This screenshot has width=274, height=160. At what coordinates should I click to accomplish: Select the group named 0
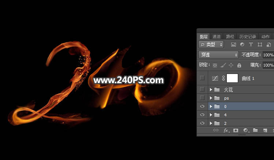(225, 107)
